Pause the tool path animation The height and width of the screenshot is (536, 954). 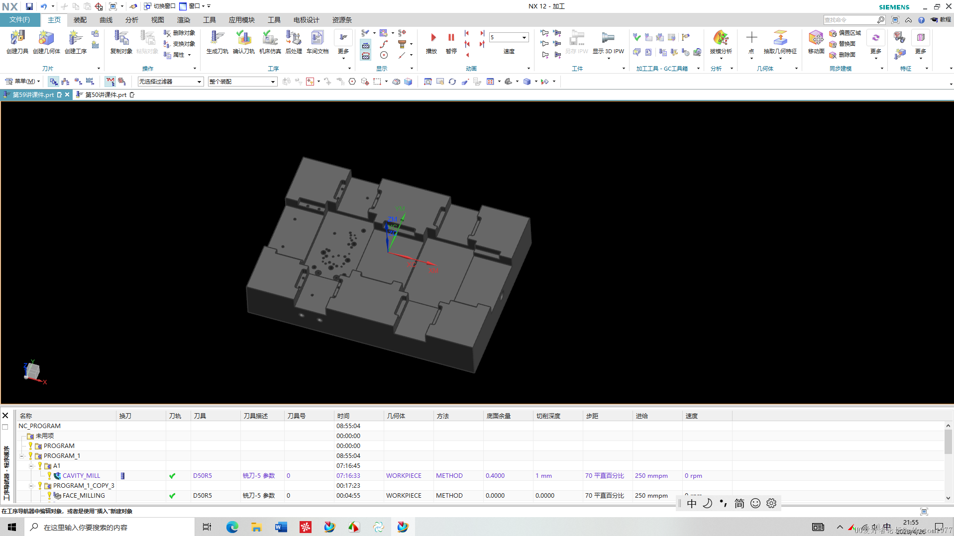click(451, 42)
